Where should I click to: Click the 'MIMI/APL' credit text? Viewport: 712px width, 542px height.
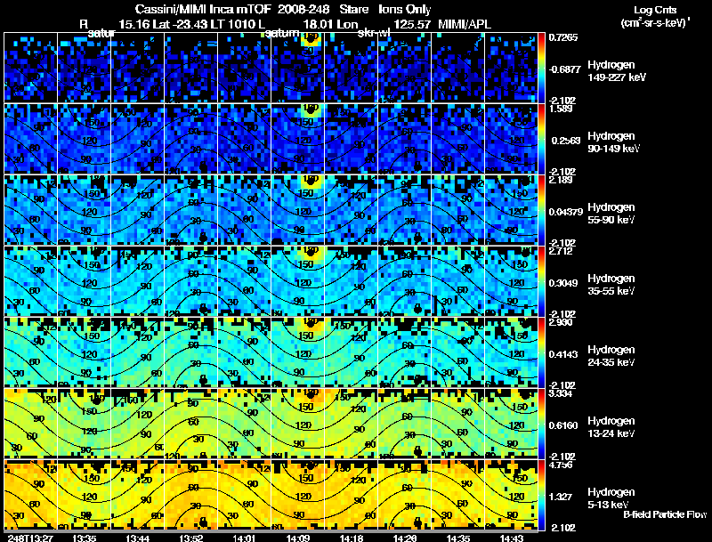[x=464, y=24]
